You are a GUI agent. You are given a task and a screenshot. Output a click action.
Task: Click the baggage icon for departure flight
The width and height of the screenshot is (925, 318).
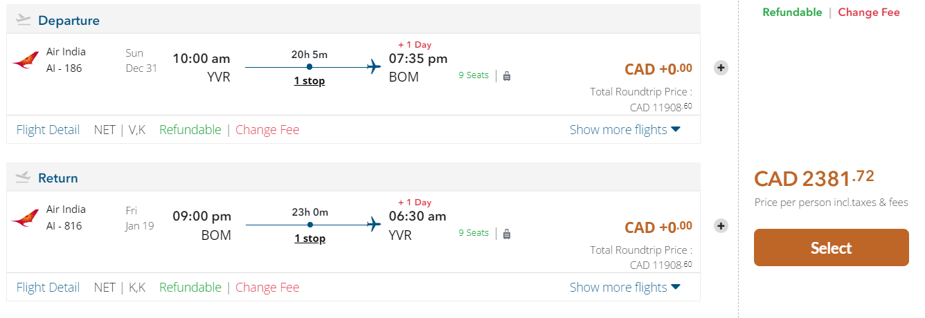click(507, 76)
